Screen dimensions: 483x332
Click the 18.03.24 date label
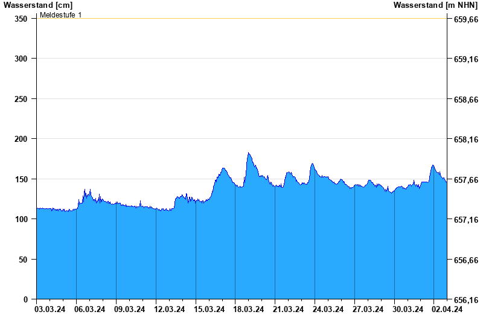coord(248,310)
